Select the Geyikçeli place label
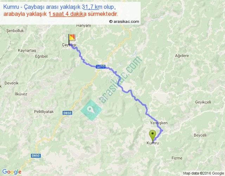This screenshot has width=225, height=176. coord(203,102)
